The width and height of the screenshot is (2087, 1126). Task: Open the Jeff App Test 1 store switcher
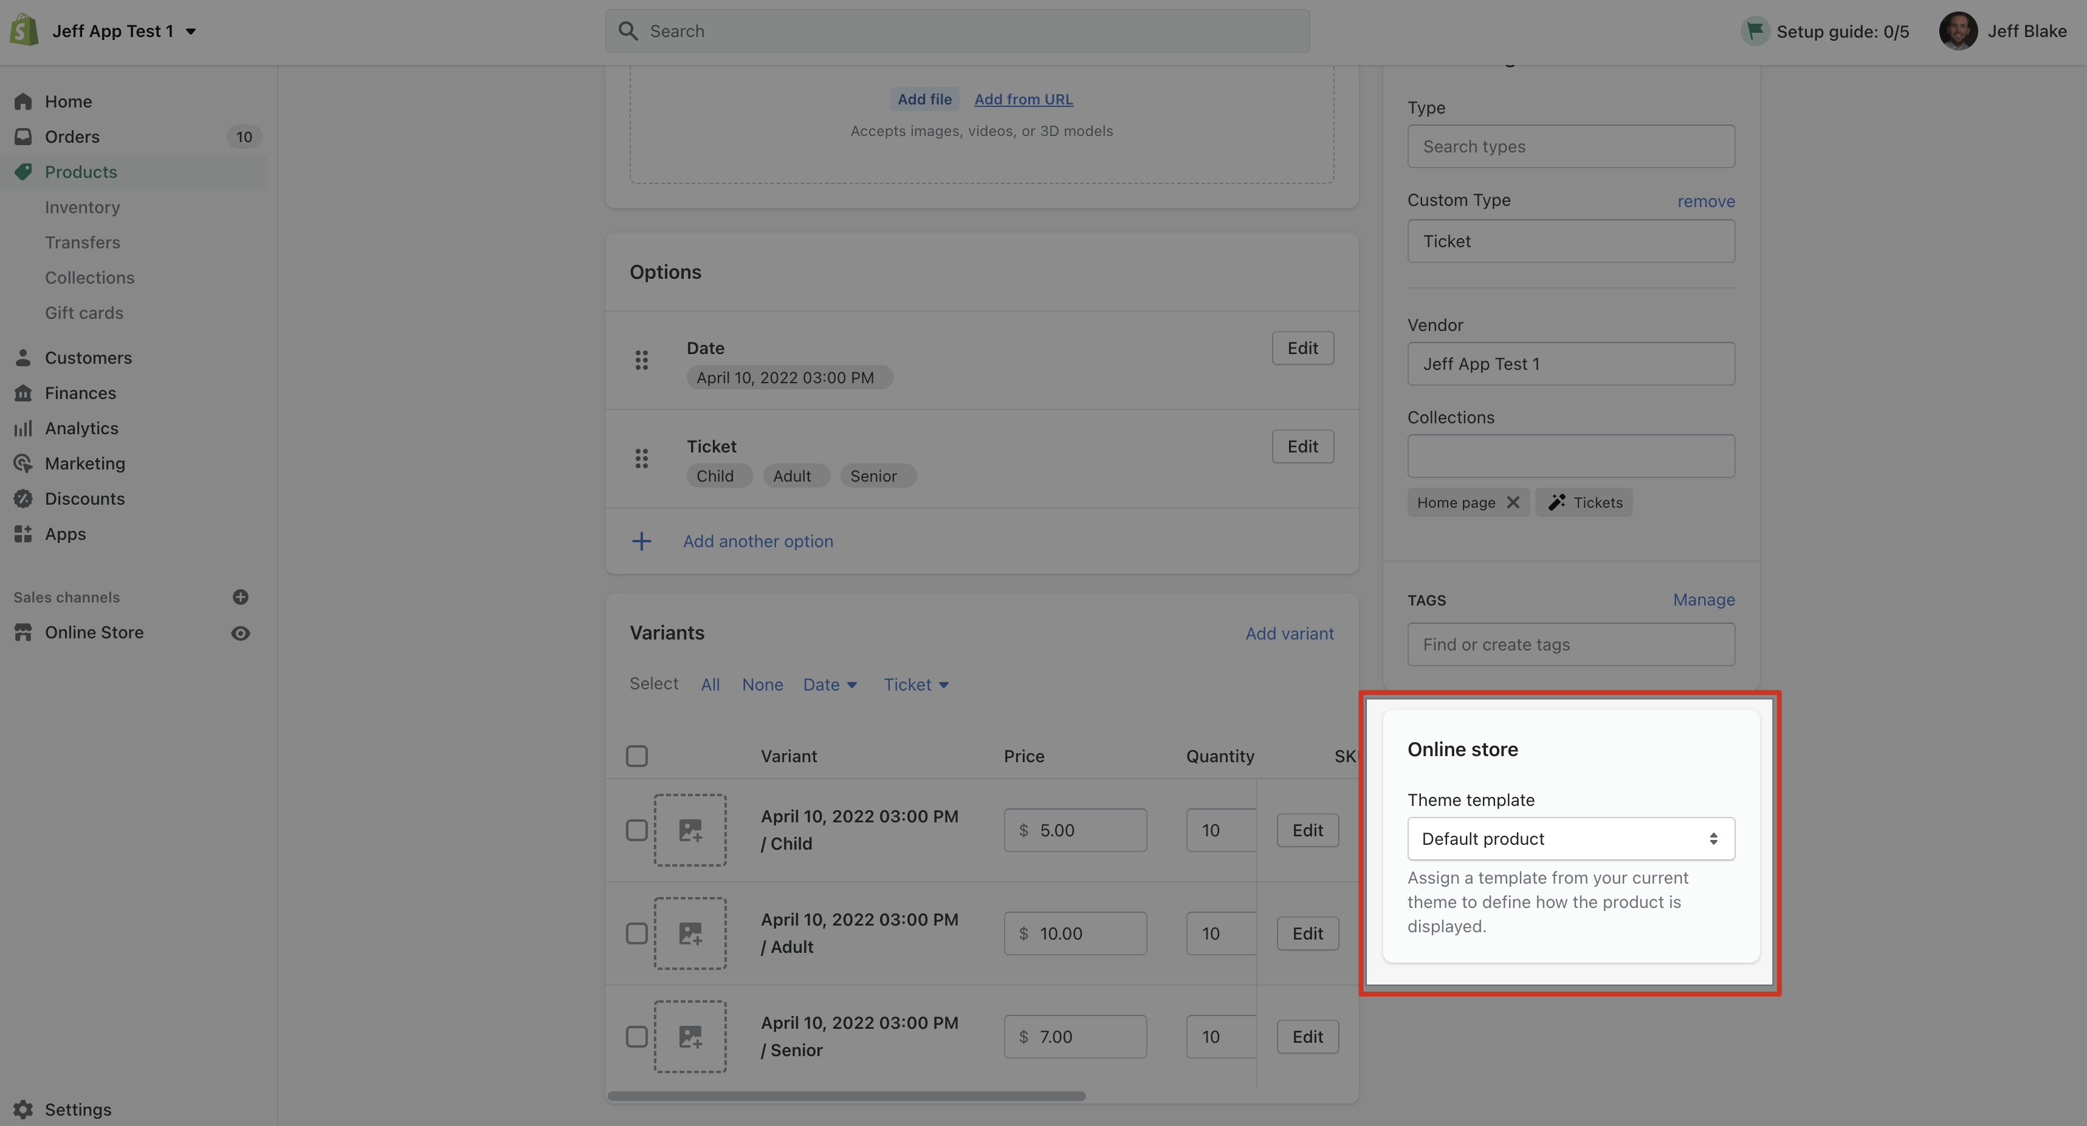coord(124,31)
